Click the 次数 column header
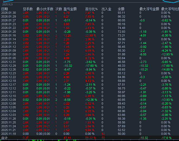The width and height of the screenshot is (179, 141). pyautogui.click(x=59, y=9)
